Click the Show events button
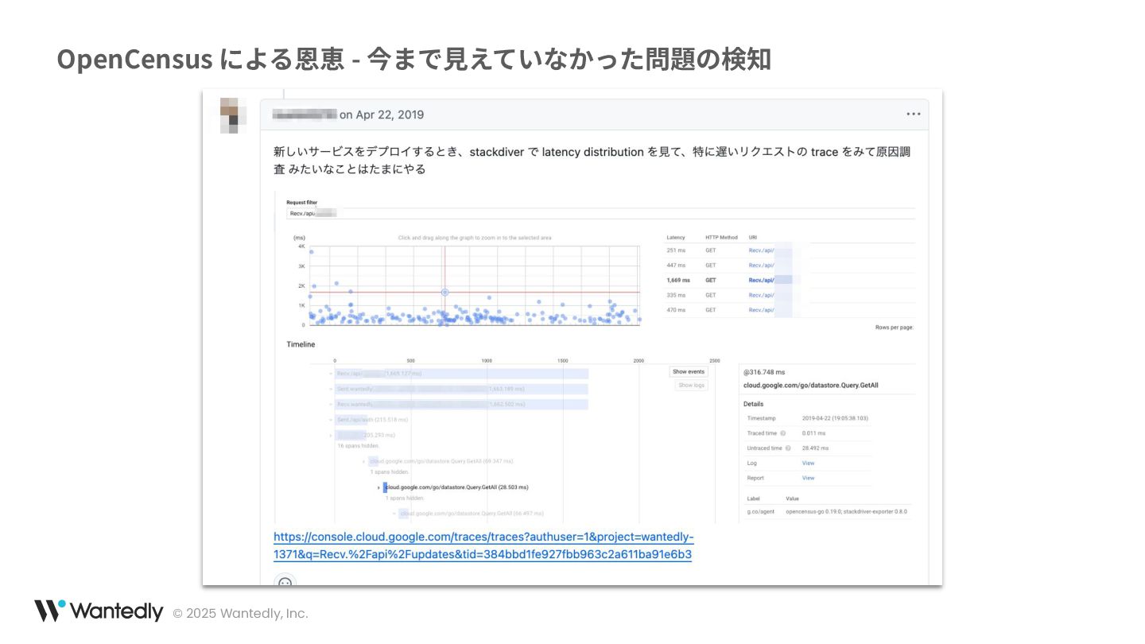1145x644 pixels. tap(689, 371)
